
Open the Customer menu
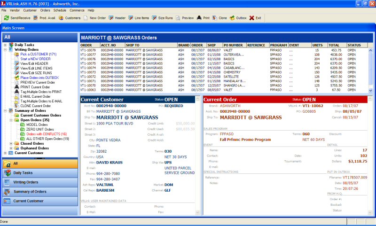(x=30, y=10)
